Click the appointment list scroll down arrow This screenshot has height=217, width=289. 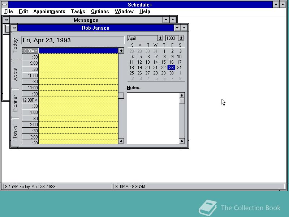[121, 141]
